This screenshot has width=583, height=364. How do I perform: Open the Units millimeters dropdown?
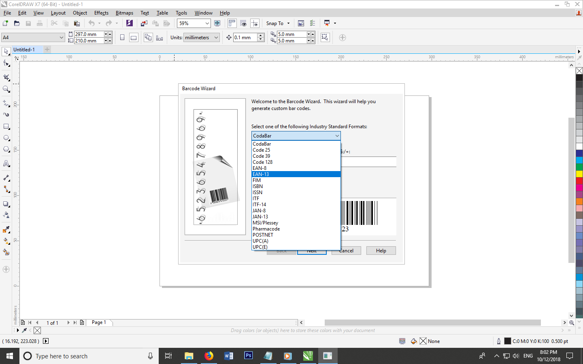point(216,38)
